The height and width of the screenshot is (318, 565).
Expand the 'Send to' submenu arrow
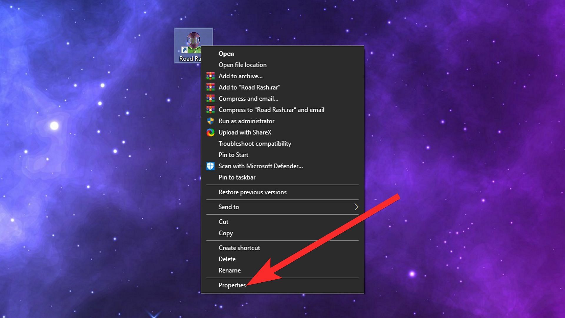(356, 207)
